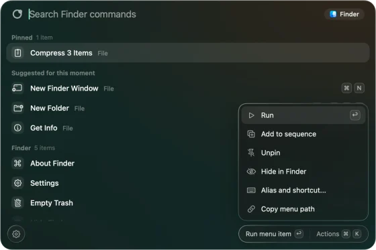376x250 pixels.
Task: Choose Hide in Finder
Action: pos(303,172)
